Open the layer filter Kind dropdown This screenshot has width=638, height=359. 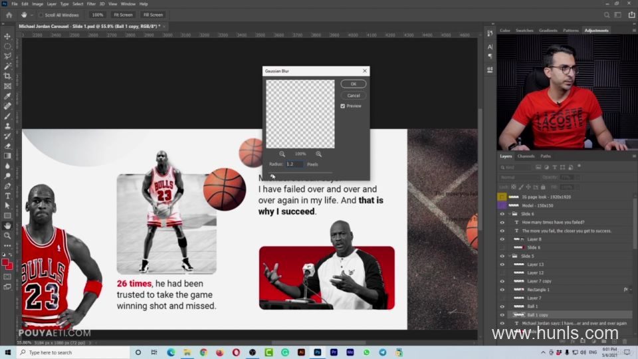pos(516,168)
